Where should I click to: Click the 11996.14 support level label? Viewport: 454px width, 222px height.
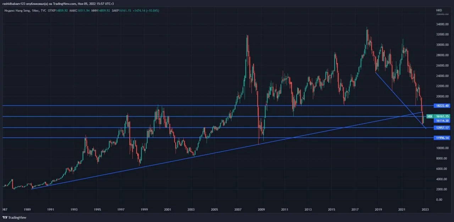tap(442, 138)
